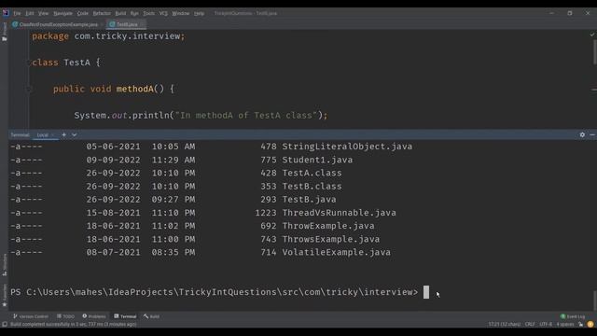This screenshot has width=597, height=336.
Task: Open the VCS menu
Action: [x=163, y=13]
